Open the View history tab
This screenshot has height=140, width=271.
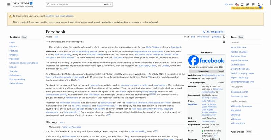203,37
